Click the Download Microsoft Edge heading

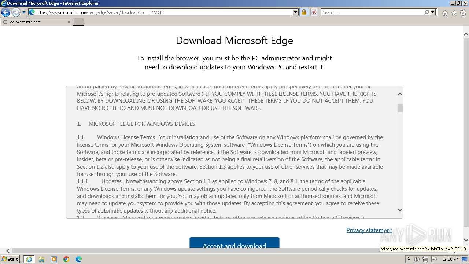tap(234, 40)
